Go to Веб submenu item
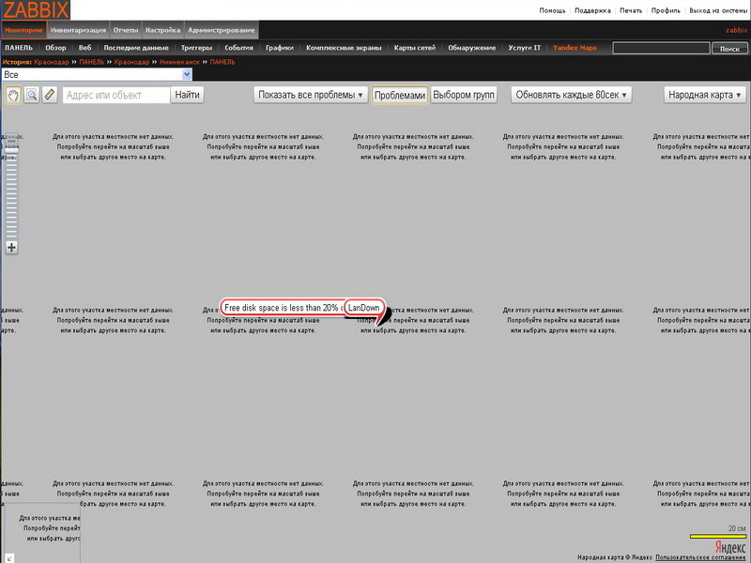Viewport: 751px width, 563px height. (x=84, y=48)
